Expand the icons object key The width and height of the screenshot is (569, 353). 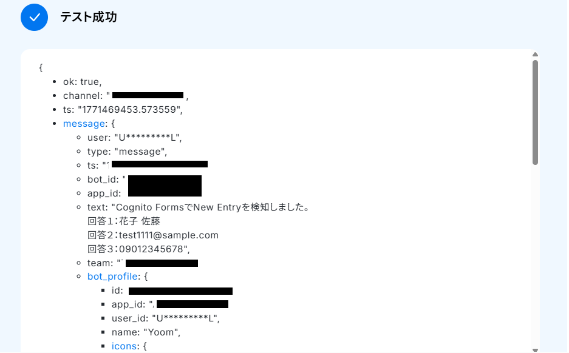[x=124, y=346]
